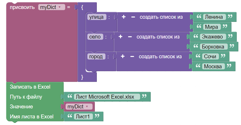Open the myDict variable dropdown in присвоить block

[x=52, y=7]
